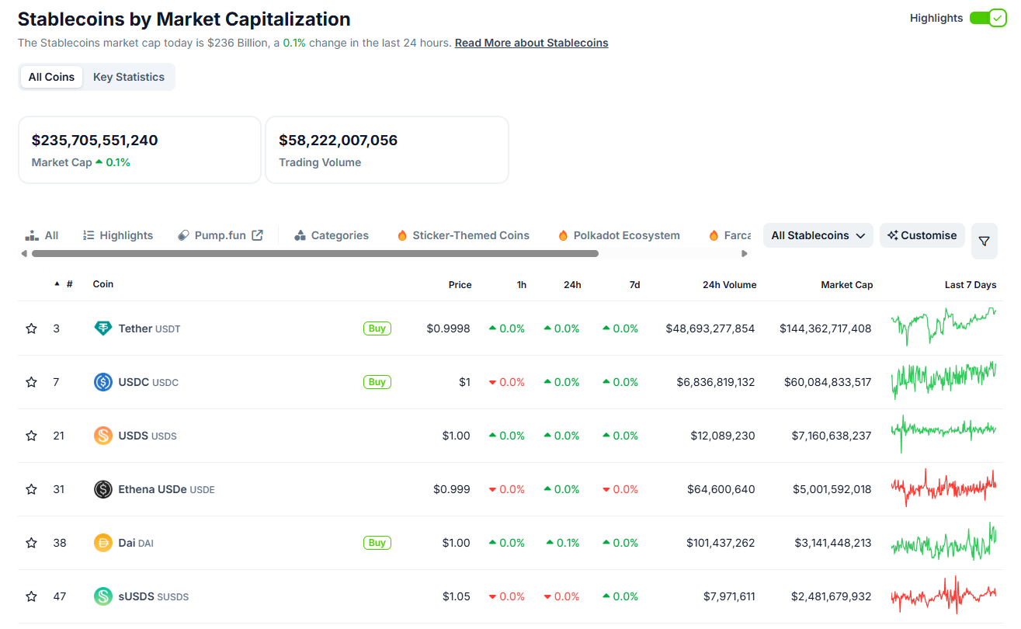Click the Pump.fun pill icon
Viewport: 1021px width, 629px height.
pos(183,235)
